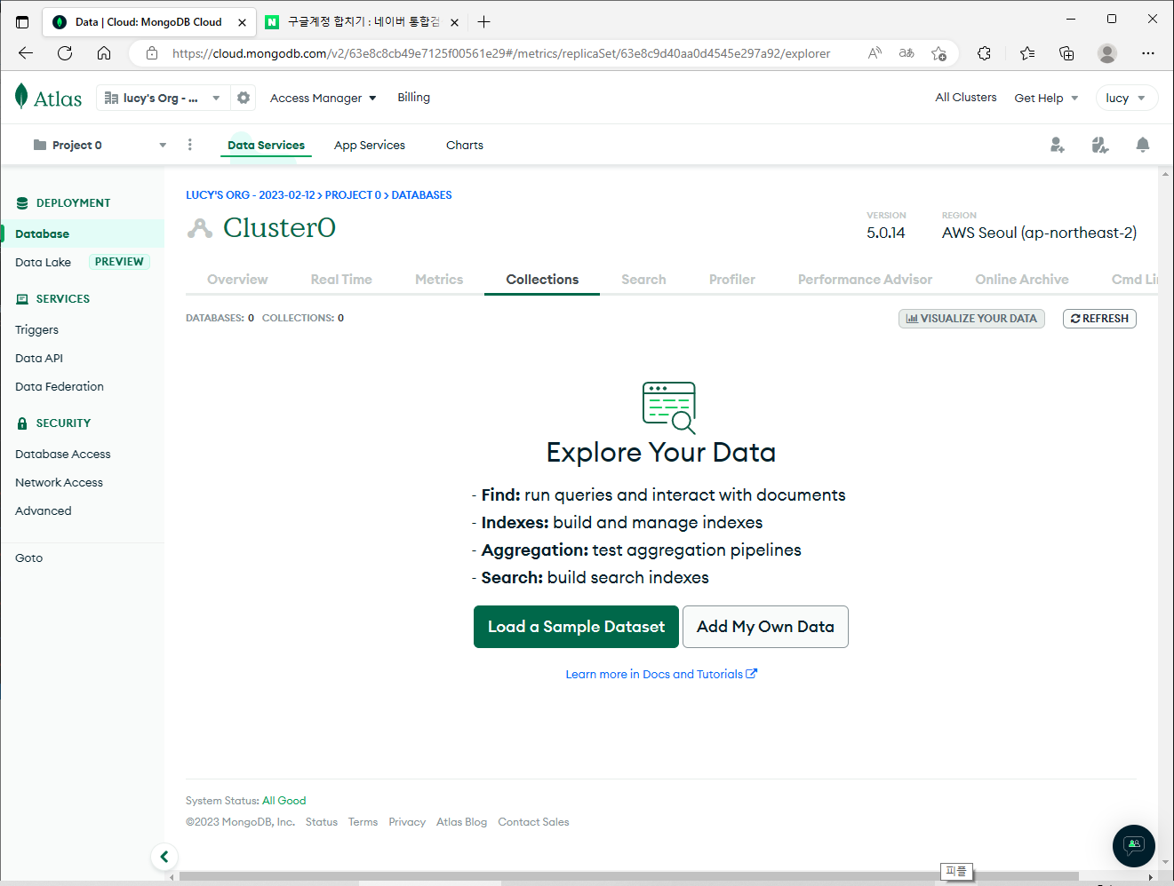1174x886 pixels.
Task: Open Network Access in the sidebar
Action: pos(59,482)
